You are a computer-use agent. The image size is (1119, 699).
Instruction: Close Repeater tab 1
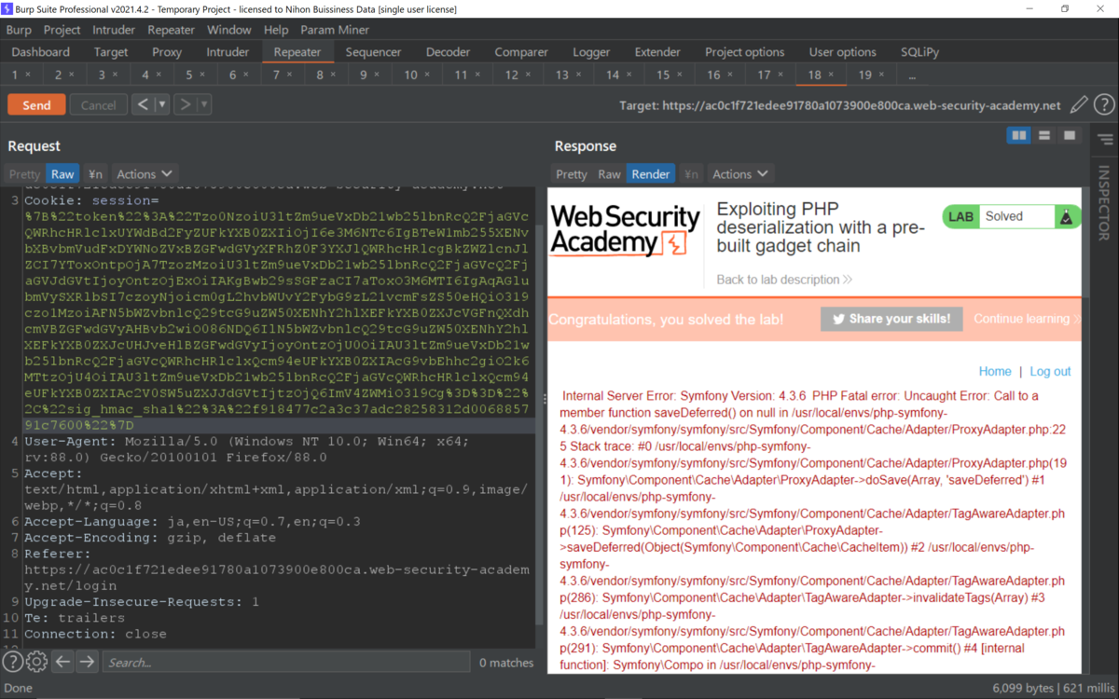pyautogui.click(x=28, y=75)
